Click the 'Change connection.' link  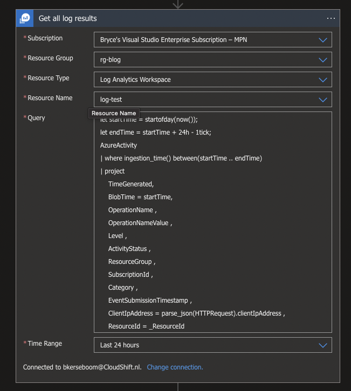click(175, 367)
